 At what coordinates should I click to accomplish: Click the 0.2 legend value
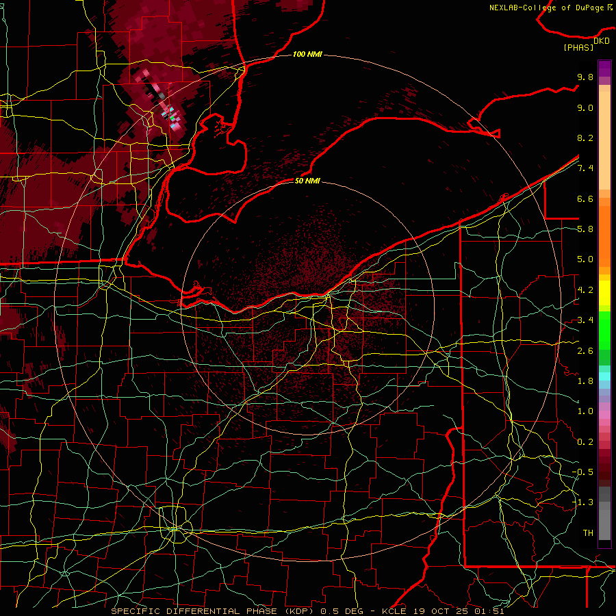point(585,442)
